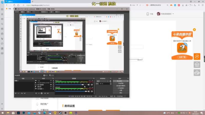This screenshot has height=115, width=205.
Task: Toggle visibility of the media source
Action: (x=51, y=87)
